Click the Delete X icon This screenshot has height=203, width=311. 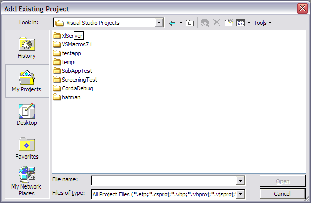[x=217, y=22]
